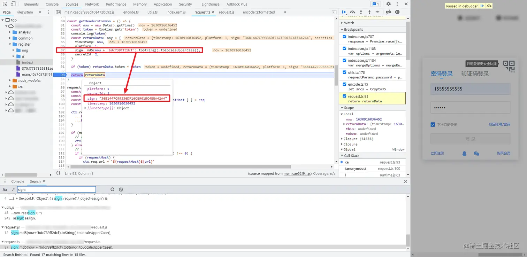Open DevTools settings gear
Screen dimensions: 527x257
[x=388, y=4]
